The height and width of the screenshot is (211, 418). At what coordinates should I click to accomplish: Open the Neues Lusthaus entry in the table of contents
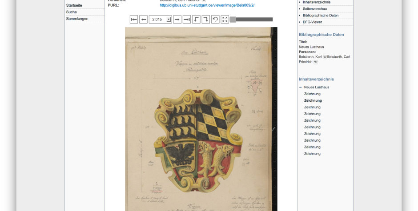point(317,87)
